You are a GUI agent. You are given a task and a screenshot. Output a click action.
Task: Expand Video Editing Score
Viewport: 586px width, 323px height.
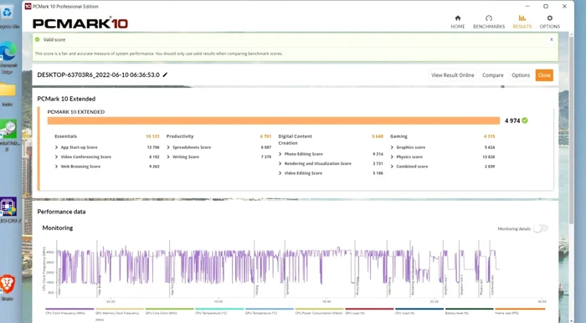pos(280,173)
